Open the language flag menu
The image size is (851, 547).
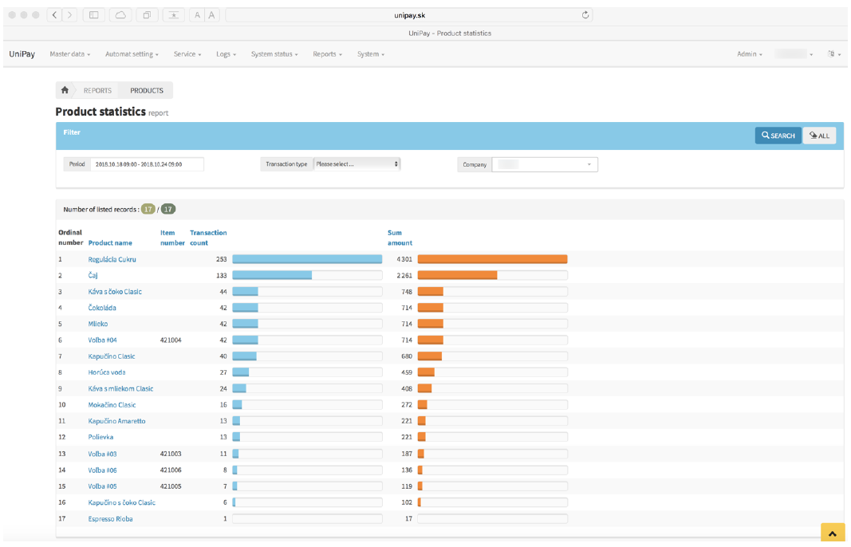point(834,54)
